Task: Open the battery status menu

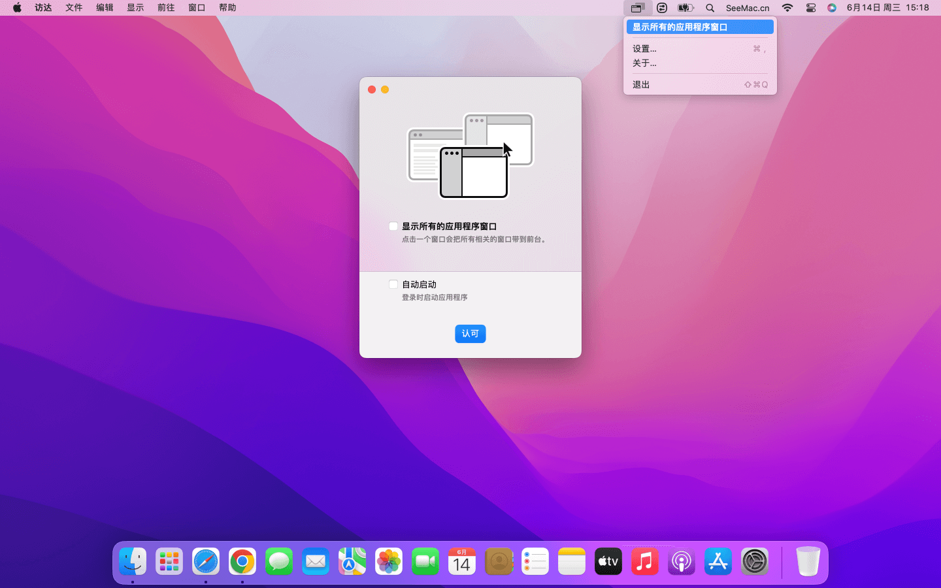Action: [x=685, y=8]
